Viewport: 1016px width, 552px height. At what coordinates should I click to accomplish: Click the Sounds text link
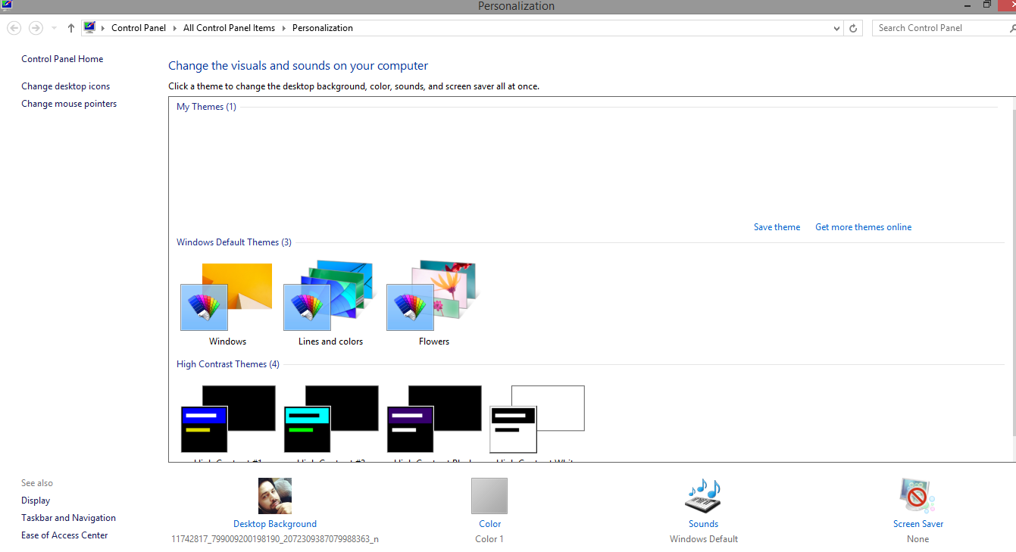coord(703,524)
